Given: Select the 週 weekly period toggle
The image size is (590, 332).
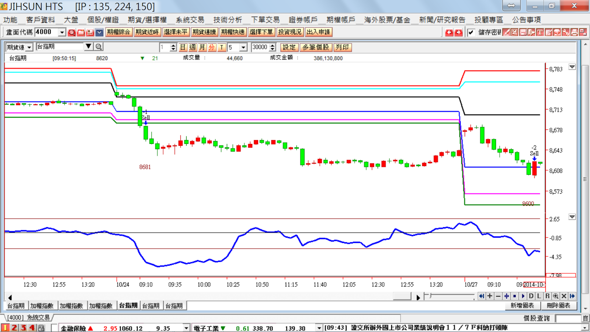Looking at the screenshot, I should 192,47.
